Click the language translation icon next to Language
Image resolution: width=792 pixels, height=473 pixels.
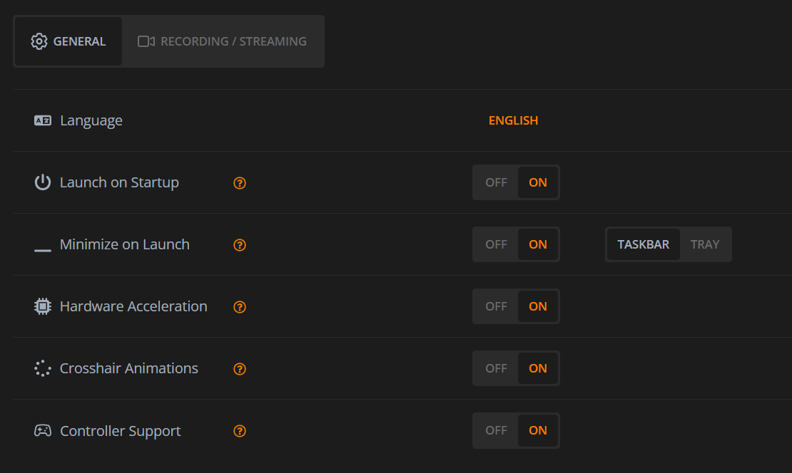(42, 120)
